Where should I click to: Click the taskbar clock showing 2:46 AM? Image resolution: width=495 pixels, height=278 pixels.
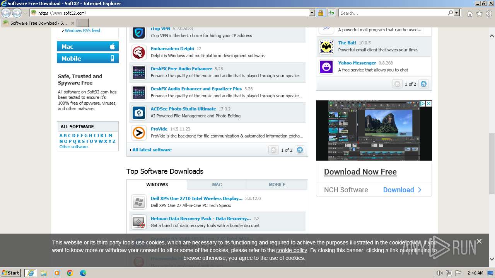pos(475,273)
